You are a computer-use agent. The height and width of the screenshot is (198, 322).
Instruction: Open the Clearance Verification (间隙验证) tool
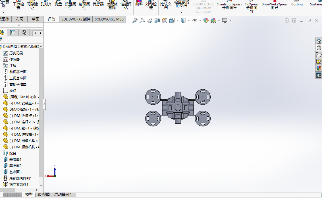click(32, 5)
